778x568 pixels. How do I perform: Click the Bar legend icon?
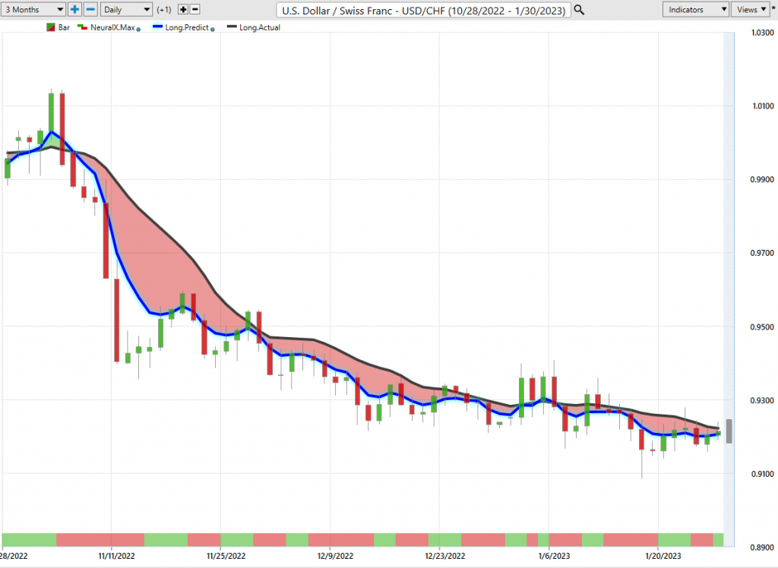coord(51,27)
